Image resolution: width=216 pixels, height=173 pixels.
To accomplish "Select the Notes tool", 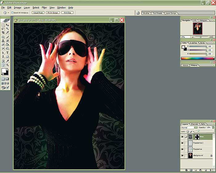I will 3,61.
